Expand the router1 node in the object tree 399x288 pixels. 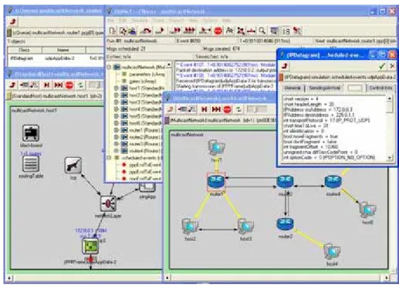[117, 130]
